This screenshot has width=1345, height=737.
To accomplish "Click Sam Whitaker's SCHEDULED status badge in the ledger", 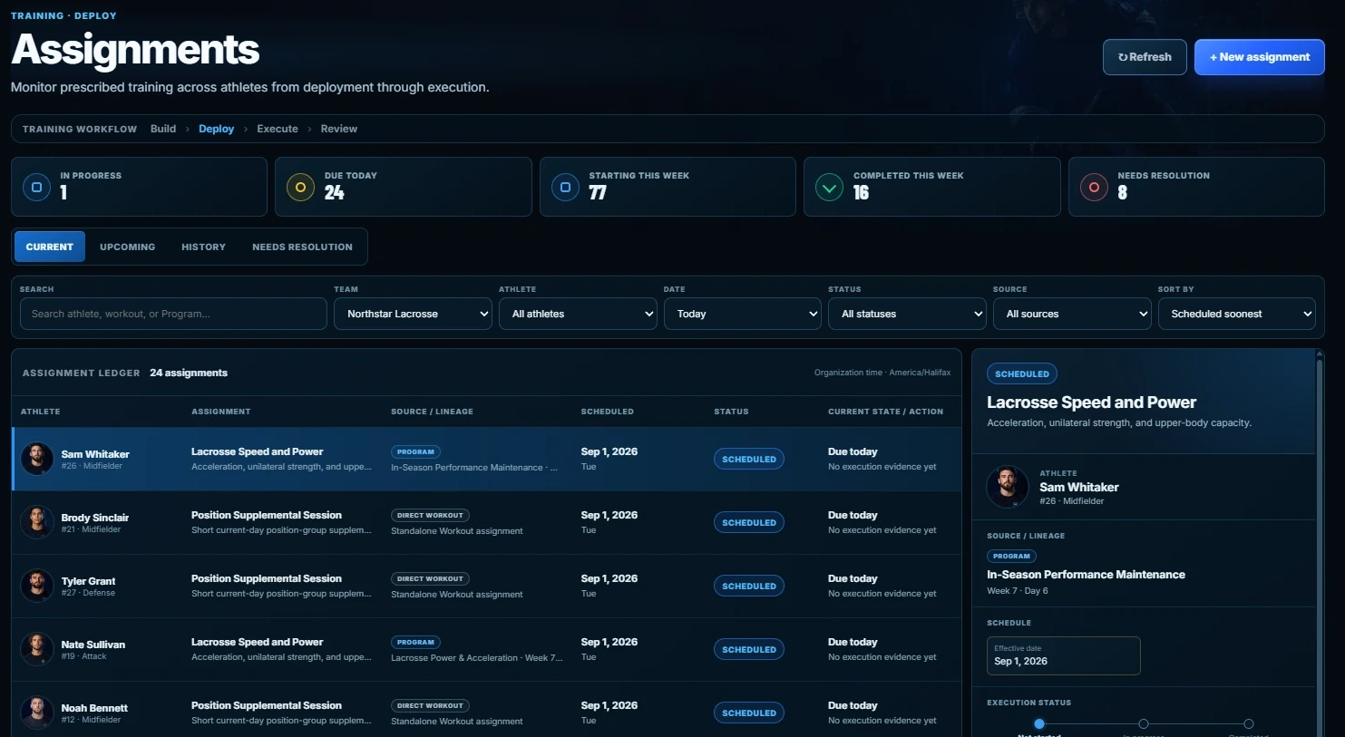I will (749, 459).
